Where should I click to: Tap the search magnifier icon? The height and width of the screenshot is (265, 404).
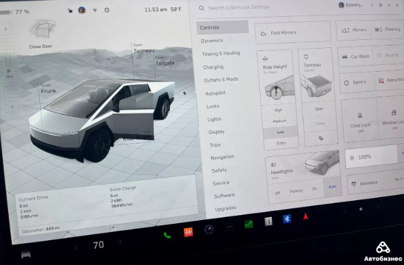click(x=201, y=8)
